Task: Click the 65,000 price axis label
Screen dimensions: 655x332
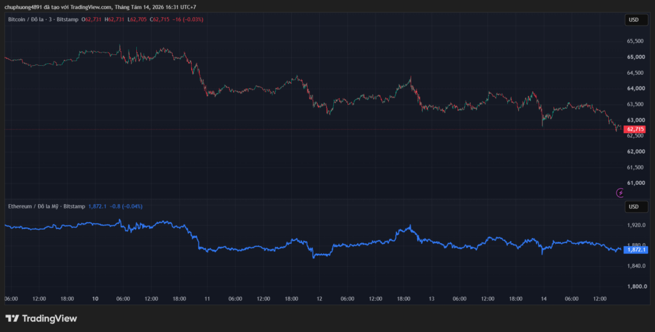Action: (635, 57)
